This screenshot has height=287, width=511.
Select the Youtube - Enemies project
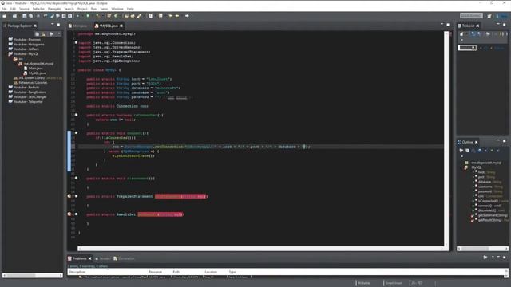click(x=27, y=39)
